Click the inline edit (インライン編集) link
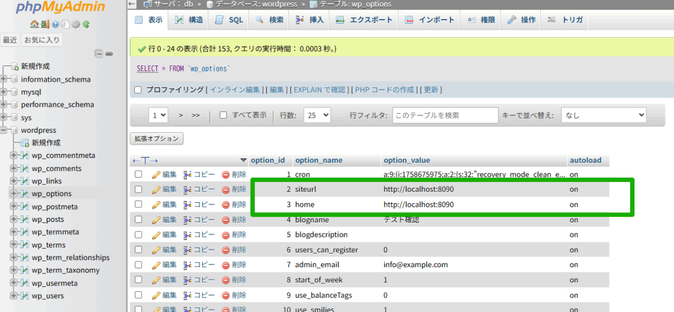The image size is (674, 312). (x=235, y=90)
